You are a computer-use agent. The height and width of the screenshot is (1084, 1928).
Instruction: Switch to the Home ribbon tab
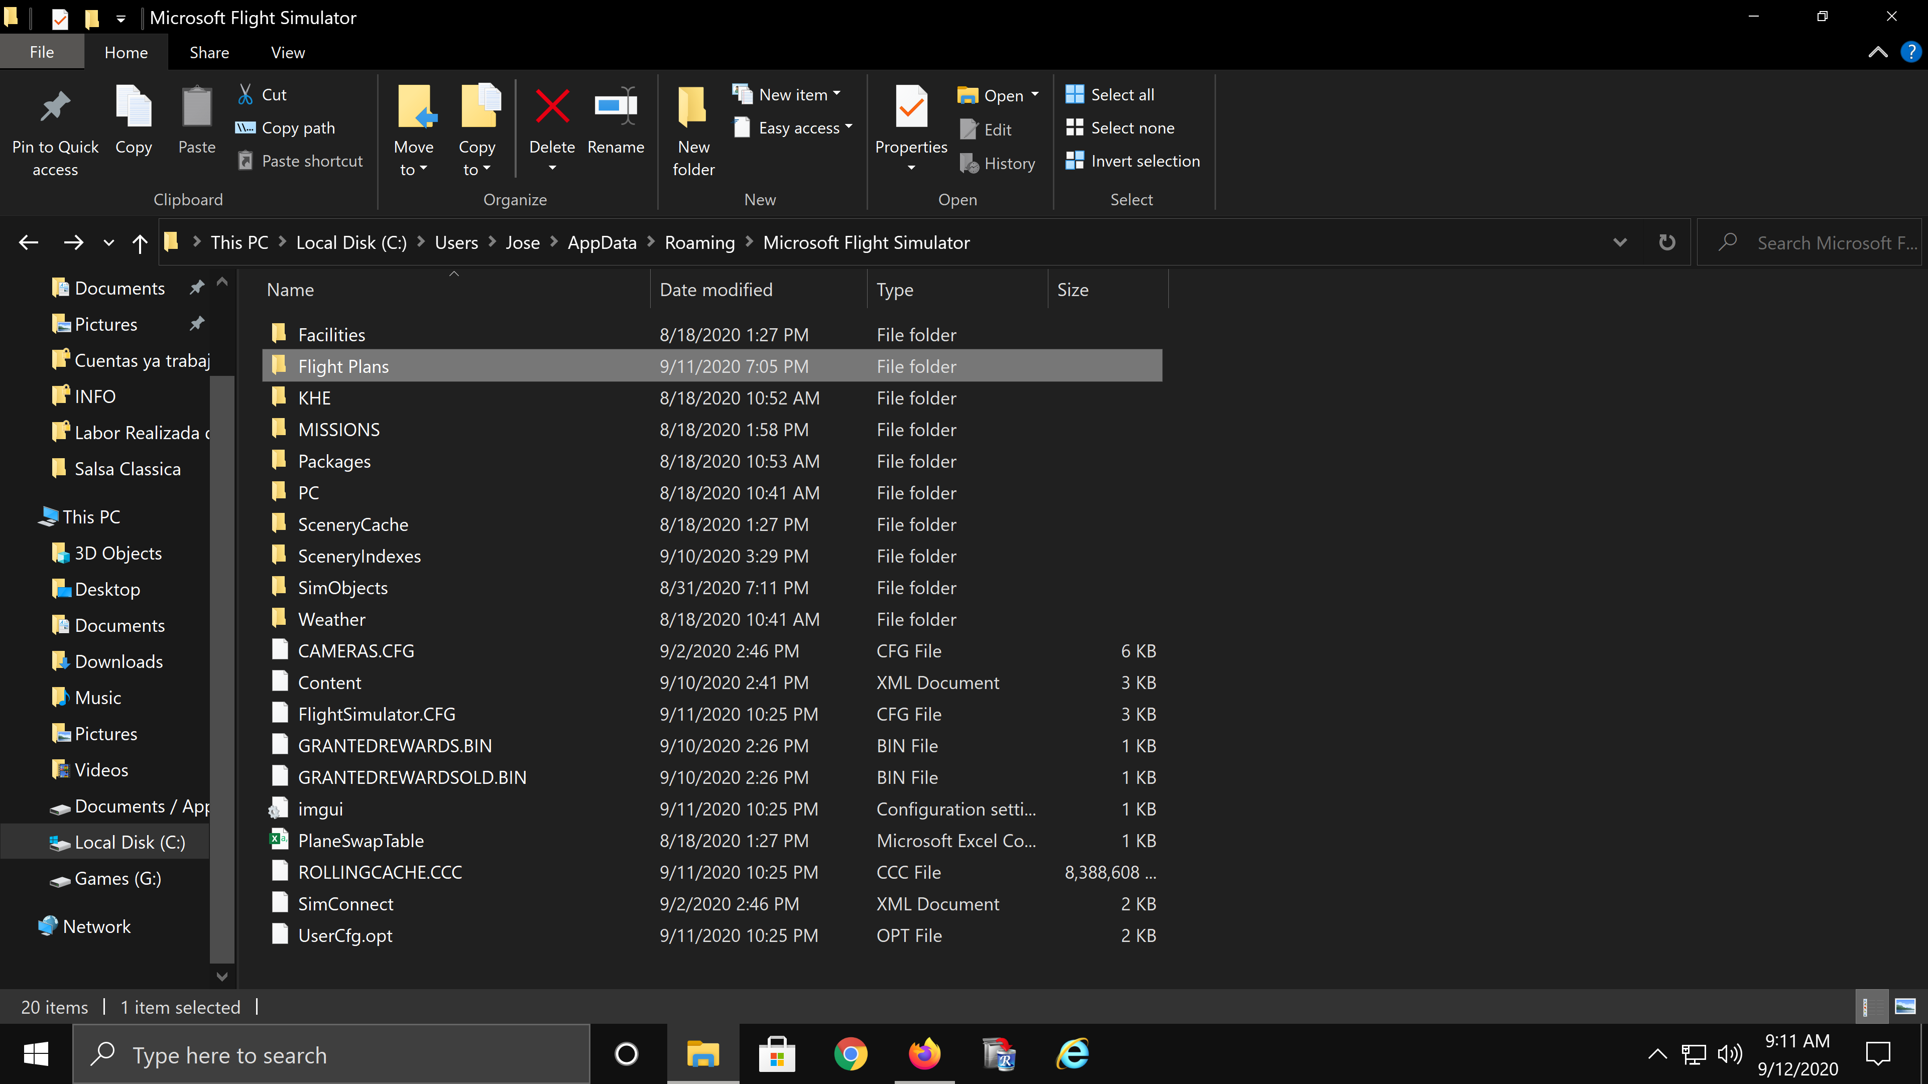tap(126, 52)
